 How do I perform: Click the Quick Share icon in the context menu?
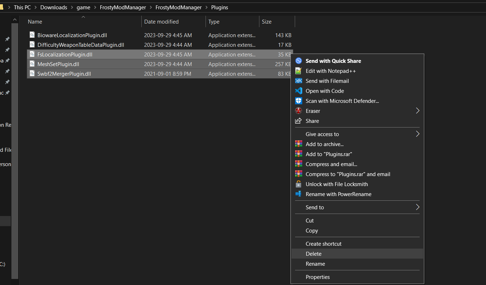(299, 61)
